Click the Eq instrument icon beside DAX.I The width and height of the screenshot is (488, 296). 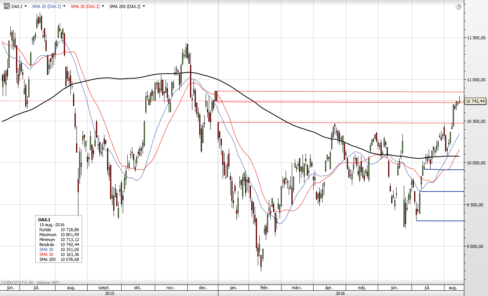pos(7,6)
